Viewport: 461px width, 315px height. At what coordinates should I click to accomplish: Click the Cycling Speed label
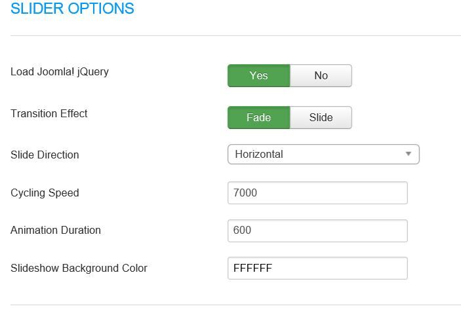[45, 193]
